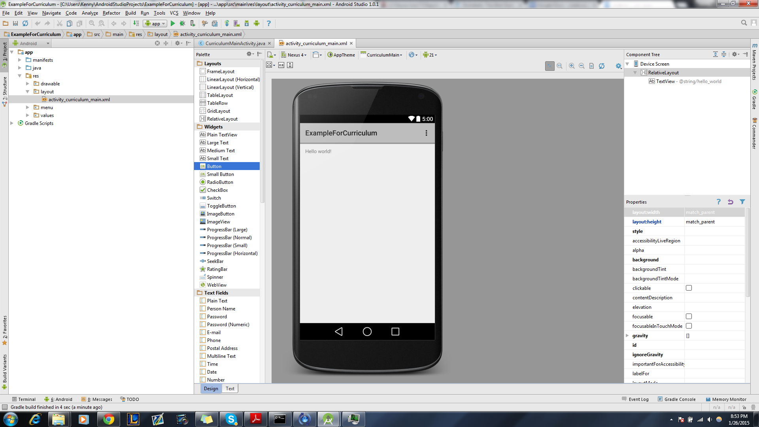This screenshot has height=427, width=759.
Task: Refresh the layout preview
Action: pos(601,66)
